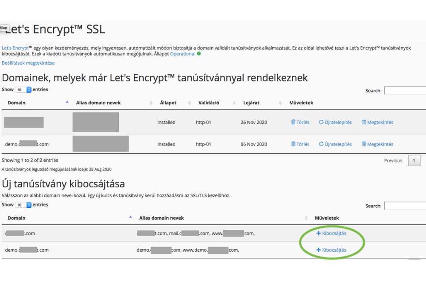Open entries dropdown in installed certificates table
Image resolution: width=426 pixels, height=298 pixels.
click(23, 90)
